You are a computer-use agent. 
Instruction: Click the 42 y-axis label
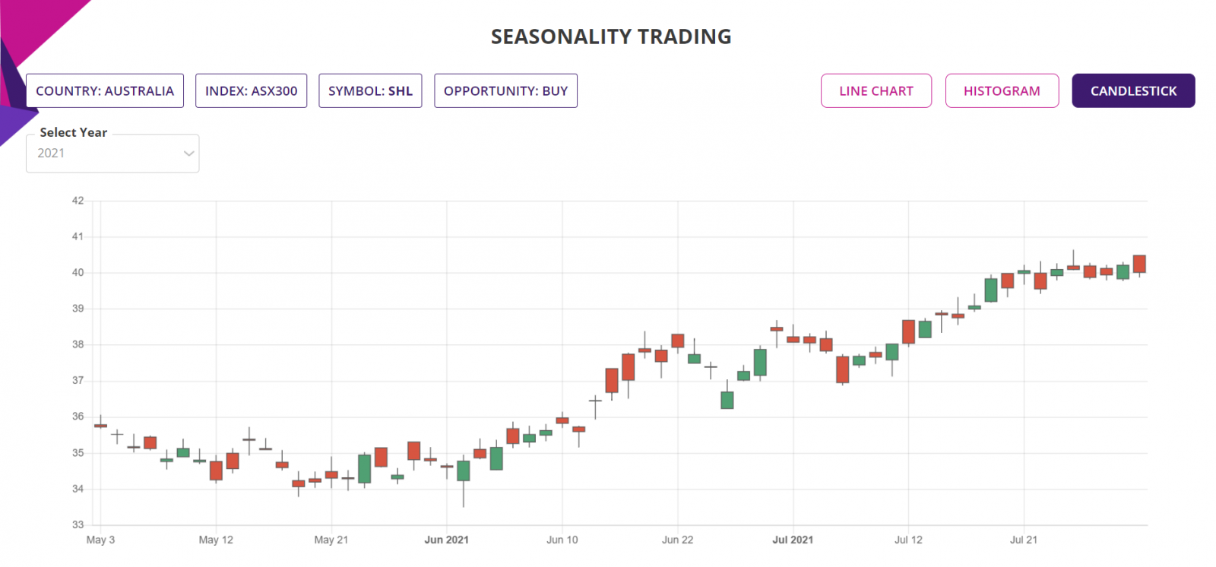click(x=78, y=201)
